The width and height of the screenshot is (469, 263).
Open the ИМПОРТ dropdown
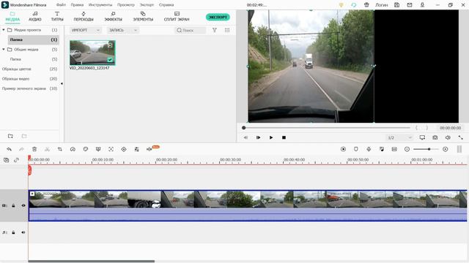[86, 30]
